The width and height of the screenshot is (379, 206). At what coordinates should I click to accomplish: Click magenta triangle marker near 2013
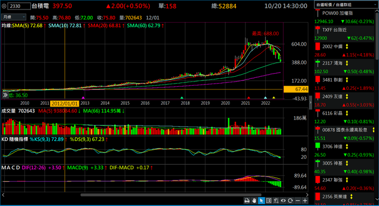click(x=83, y=98)
